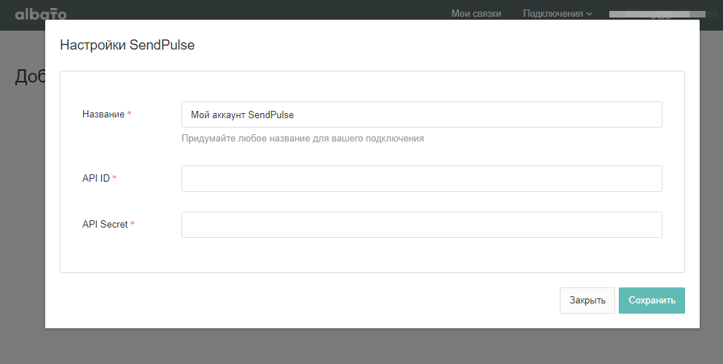Focus the API Secret input field
723x364 pixels.
[421, 225]
